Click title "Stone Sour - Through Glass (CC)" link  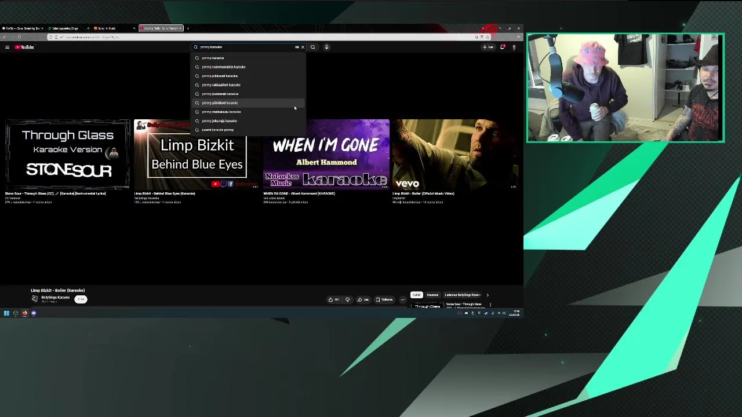(x=55, y=193)
